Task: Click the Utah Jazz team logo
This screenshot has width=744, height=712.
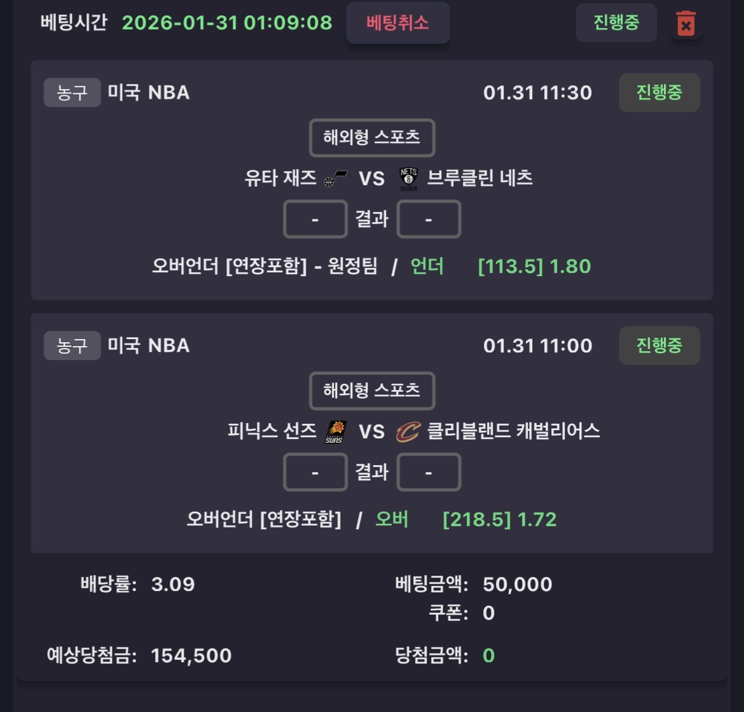Action: point(335,178)
